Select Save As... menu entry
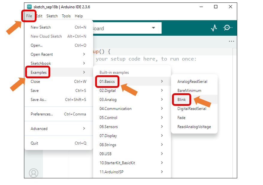This screenshot has width=263, height=185. 59,100
